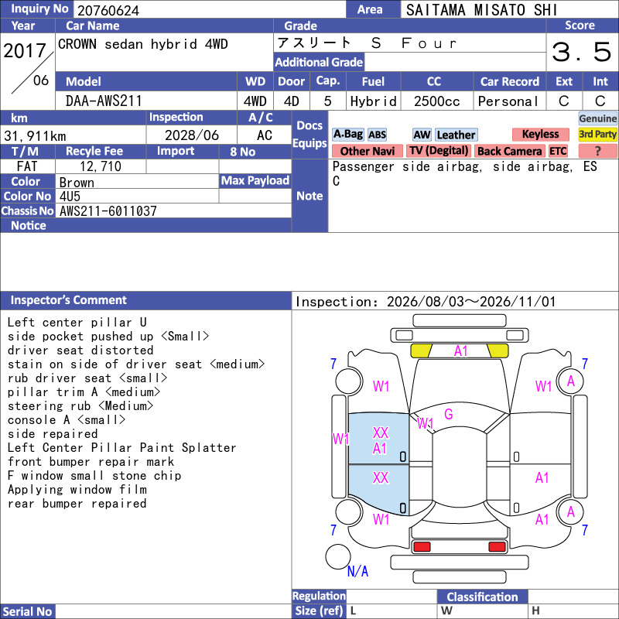Image resolution: width=619 pixels, height=619 pixels.
Task: Click comment 'front bumper repair mark'
Action: tap(91, 461)
